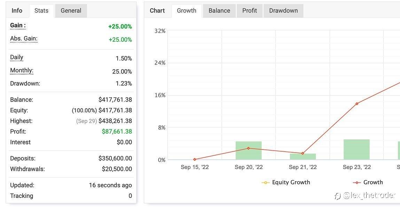Image resolution: width=400 pixels, height=209 pixels.
Task: Open the Drawdown chart tab
Action: tap(283, 11)
